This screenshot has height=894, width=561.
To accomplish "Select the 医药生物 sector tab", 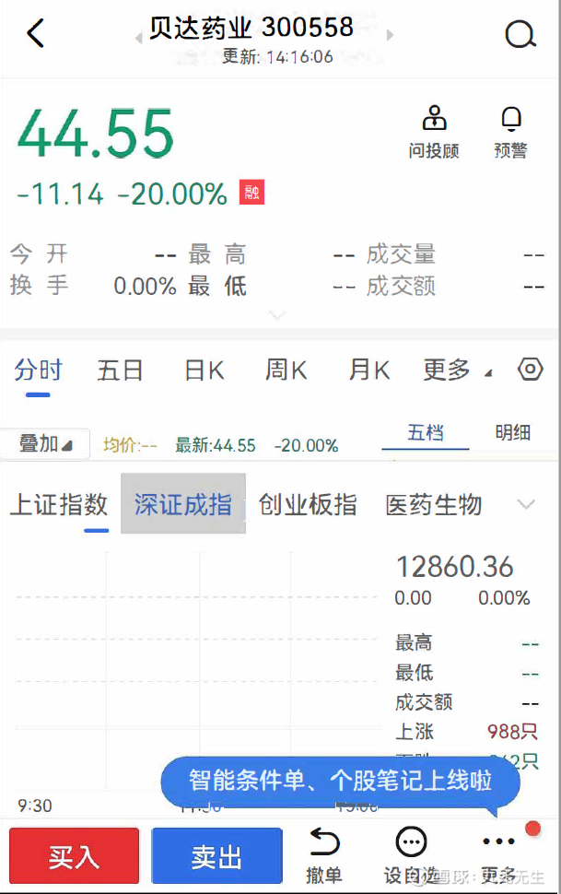I will tap(434, 504).
